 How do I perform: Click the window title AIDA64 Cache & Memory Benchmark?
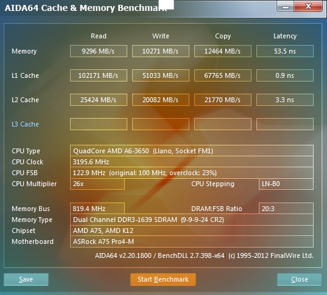tap(86, 8)
